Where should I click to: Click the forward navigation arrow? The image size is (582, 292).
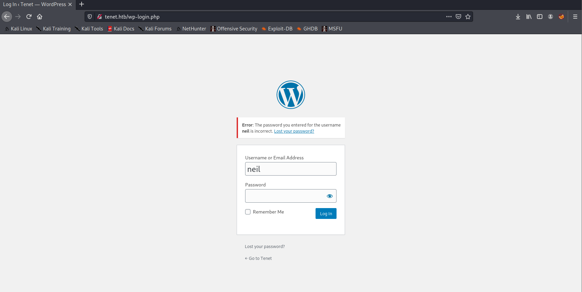point(18,17)
